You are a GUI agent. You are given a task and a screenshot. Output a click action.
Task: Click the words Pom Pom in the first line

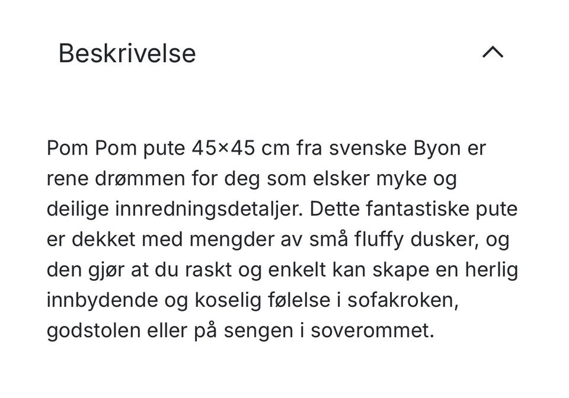tap(92, 148)
